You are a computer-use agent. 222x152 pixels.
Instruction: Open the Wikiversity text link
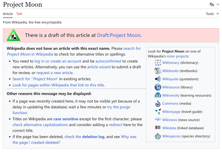(x=171, y=95)
